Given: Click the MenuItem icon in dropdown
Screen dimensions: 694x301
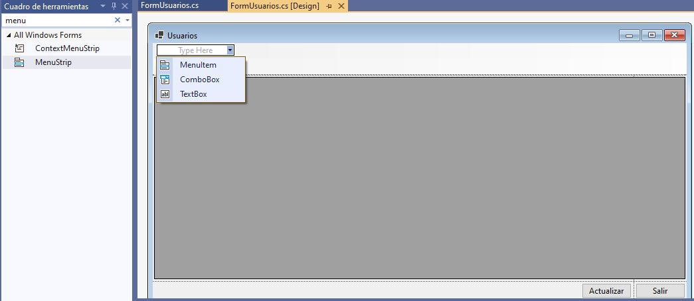Looking at the screenshot, I should coord(165,65).
